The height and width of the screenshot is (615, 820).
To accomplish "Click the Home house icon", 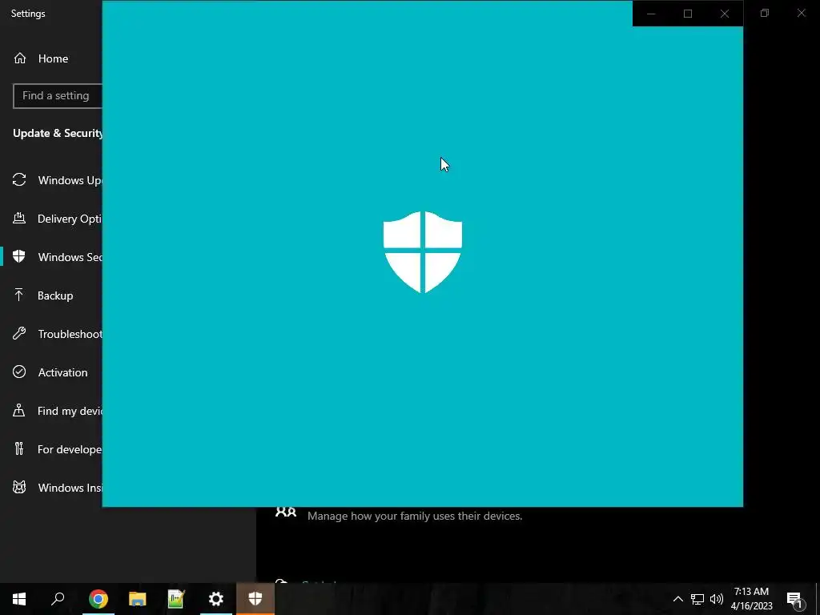I will [20, 58].
